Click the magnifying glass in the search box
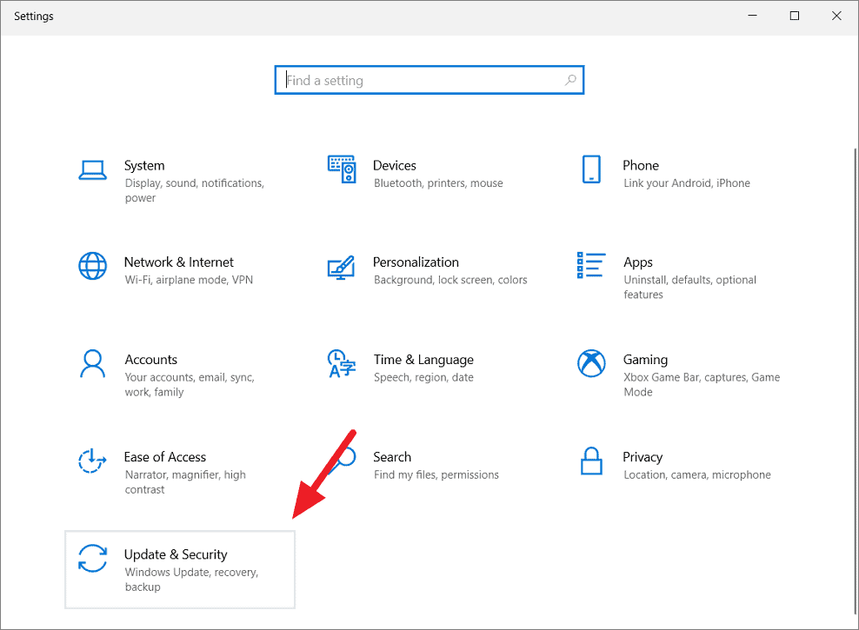 pos(570,79)
